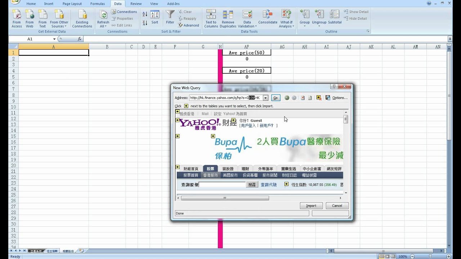Click the Go button in Web Query
Screen dimensions: 461x259
pos(276,98)
